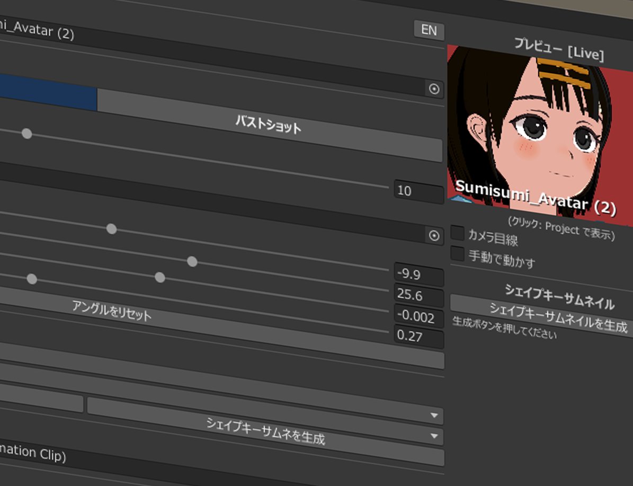Open the upper dropdown arrow menu
This screenshot has width=633, height=486.
coord(434,416)
